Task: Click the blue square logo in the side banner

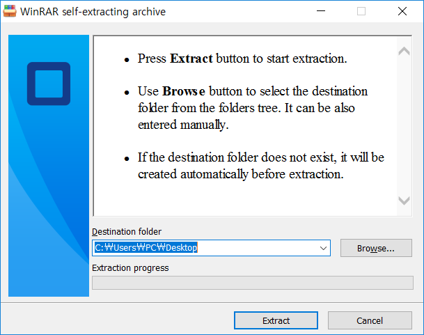Action: click(49, 84)
